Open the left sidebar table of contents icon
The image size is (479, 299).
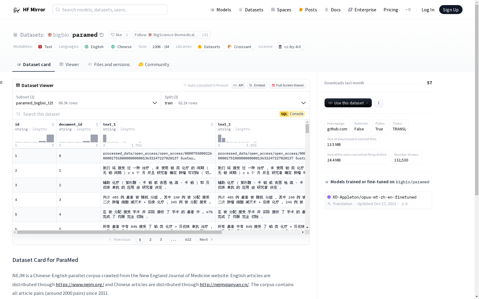click(x=1, y=83)
